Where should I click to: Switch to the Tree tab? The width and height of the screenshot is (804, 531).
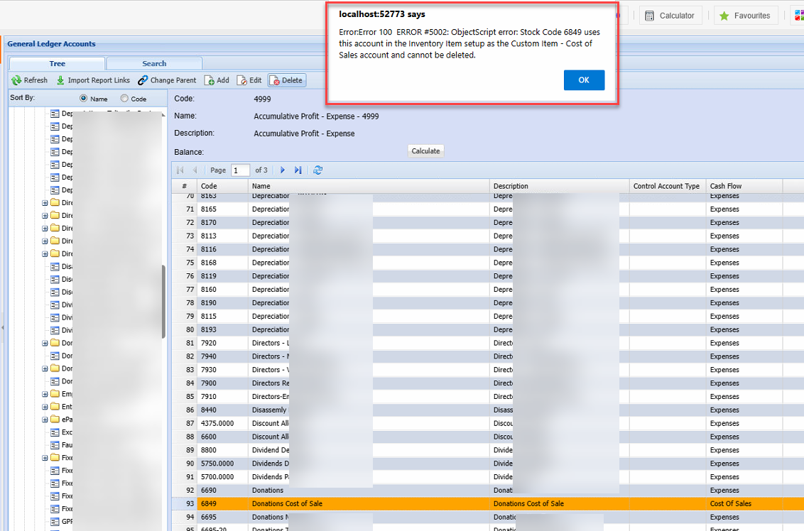click(57, 63)
